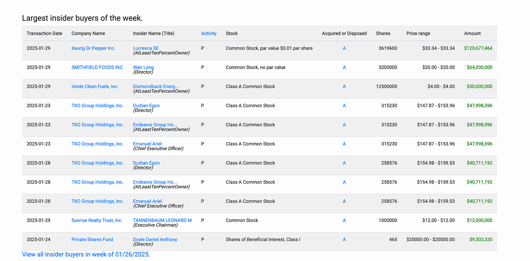
Task: Open Sunrise Realty Trust, Inc. link
Action: (x=97, y=220)
